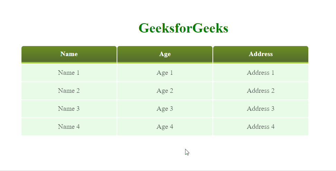Image resolution: width=336 pixels, height=171 pixels.
Task: Select the Age 2 cell
Action: (x=165, y=91)
